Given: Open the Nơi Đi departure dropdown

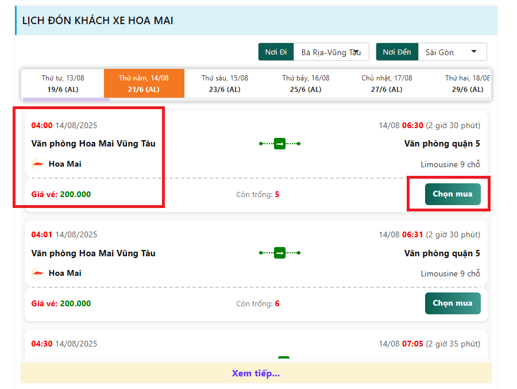Looking at the screenshot, I should click(x=331, y=52).
